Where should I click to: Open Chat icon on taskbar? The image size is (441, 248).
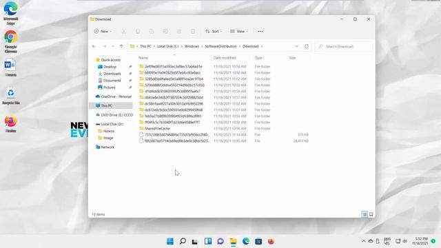(220, 241)
